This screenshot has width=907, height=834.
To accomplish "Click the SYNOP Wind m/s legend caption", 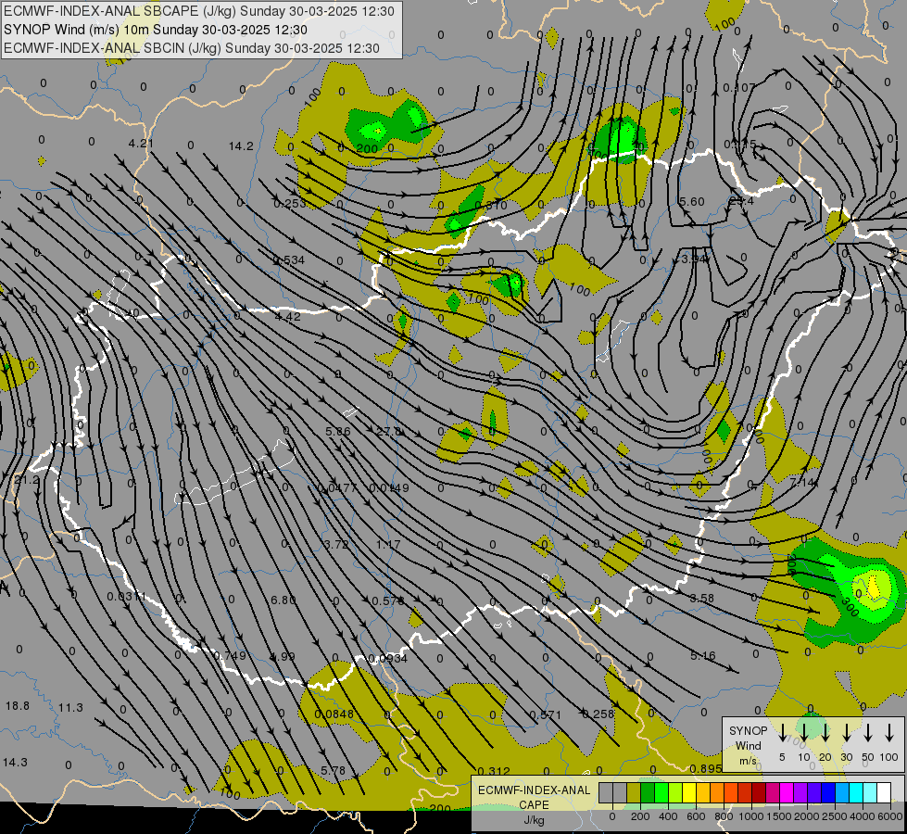I will click(748, 745).
